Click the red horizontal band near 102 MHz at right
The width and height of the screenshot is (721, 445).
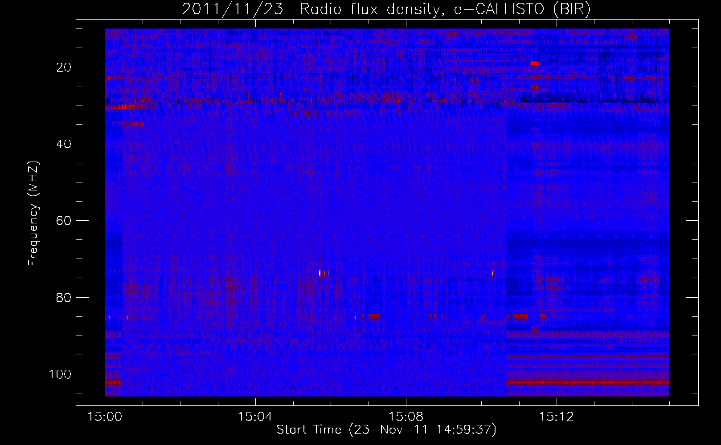tap(588, 383)
